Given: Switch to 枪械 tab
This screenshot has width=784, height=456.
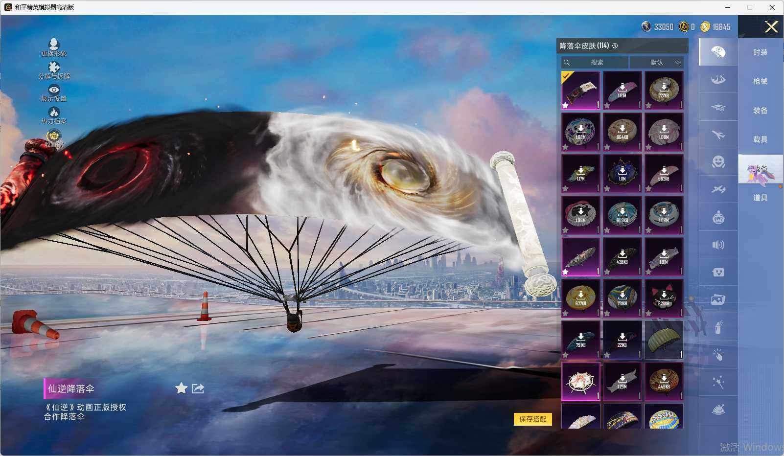Looking at the screenshot, I should click(x=761, y=81).
